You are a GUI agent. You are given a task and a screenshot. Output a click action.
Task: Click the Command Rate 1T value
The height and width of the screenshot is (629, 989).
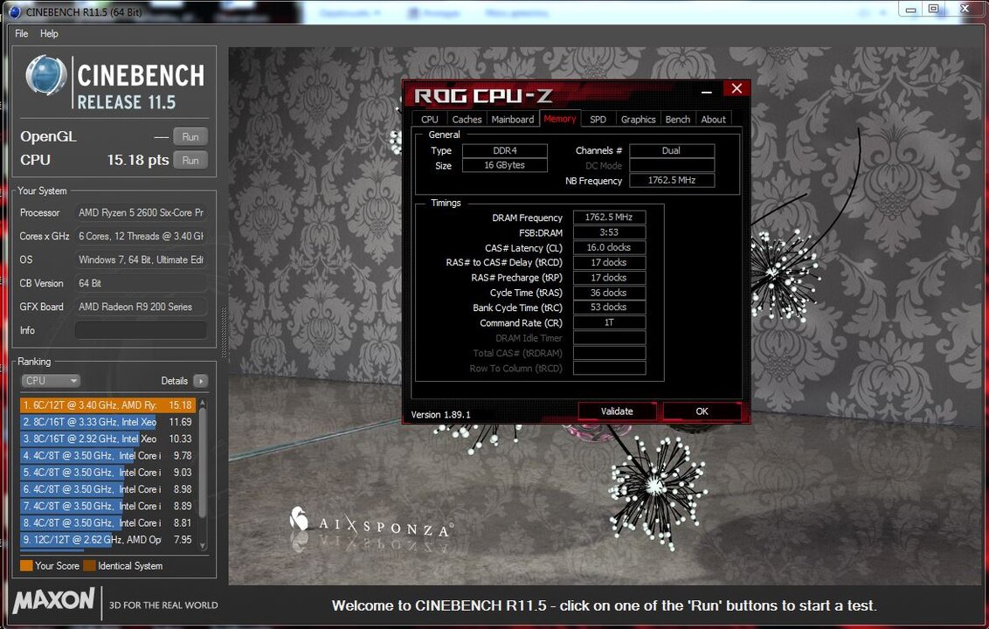pyautogui.click(x=609, y=322)
